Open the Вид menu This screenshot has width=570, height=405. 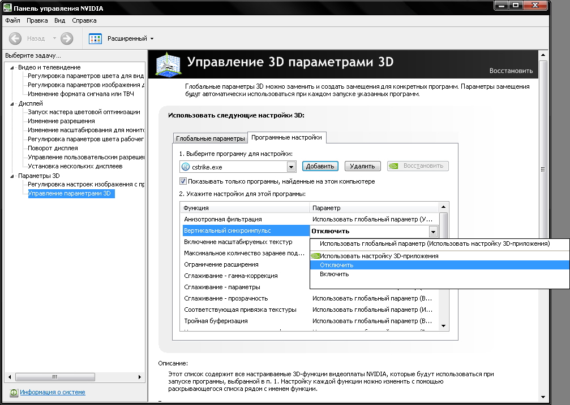point(59,20)
